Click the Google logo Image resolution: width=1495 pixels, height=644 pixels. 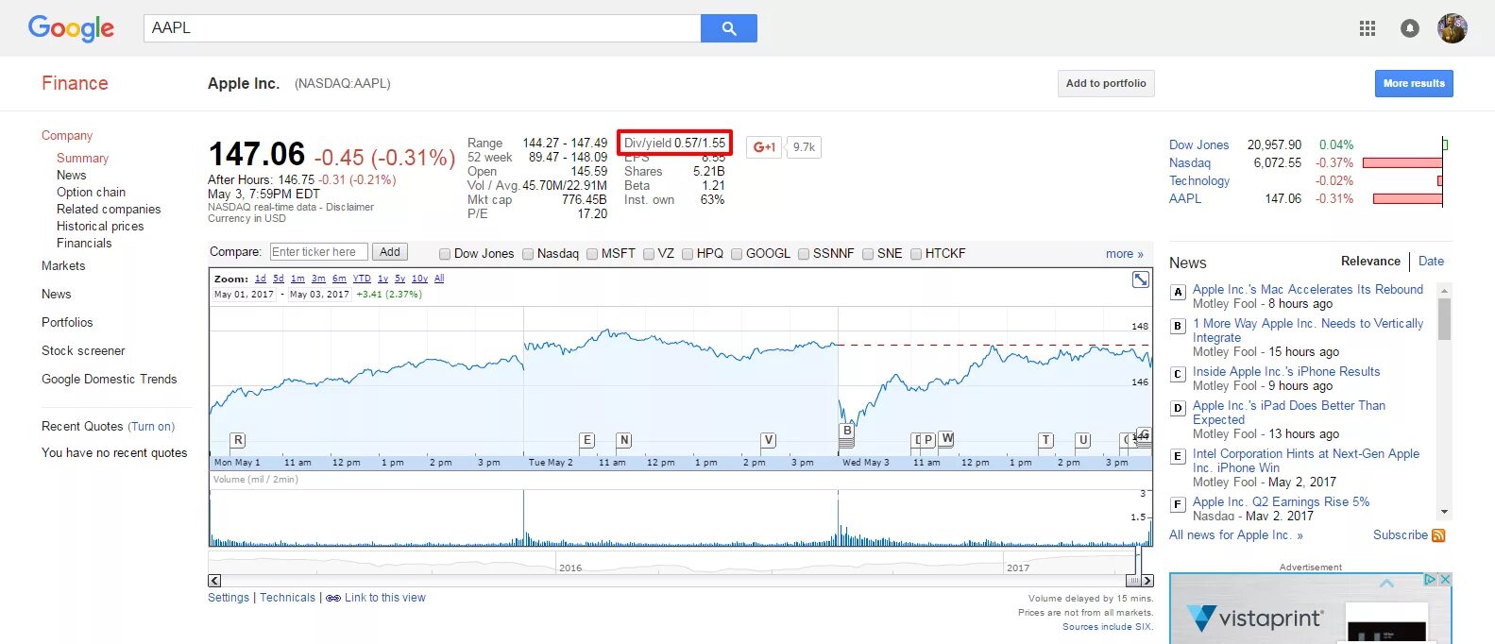(x=71, y=28)
